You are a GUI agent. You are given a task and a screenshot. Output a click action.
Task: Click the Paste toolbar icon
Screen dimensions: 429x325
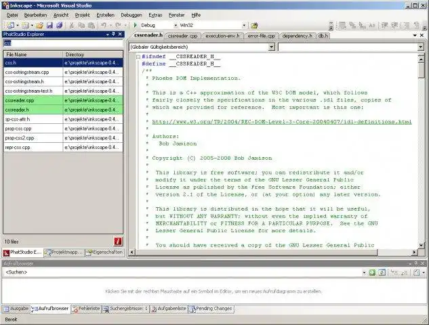(x=91, y=26)
